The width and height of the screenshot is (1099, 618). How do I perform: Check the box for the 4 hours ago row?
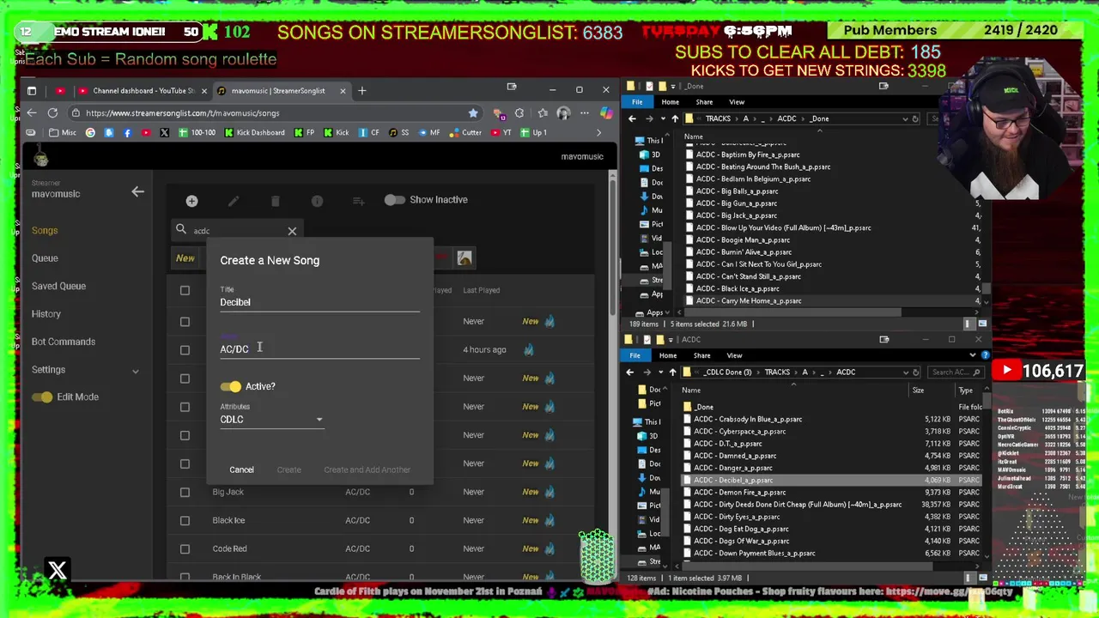(185, 349)
